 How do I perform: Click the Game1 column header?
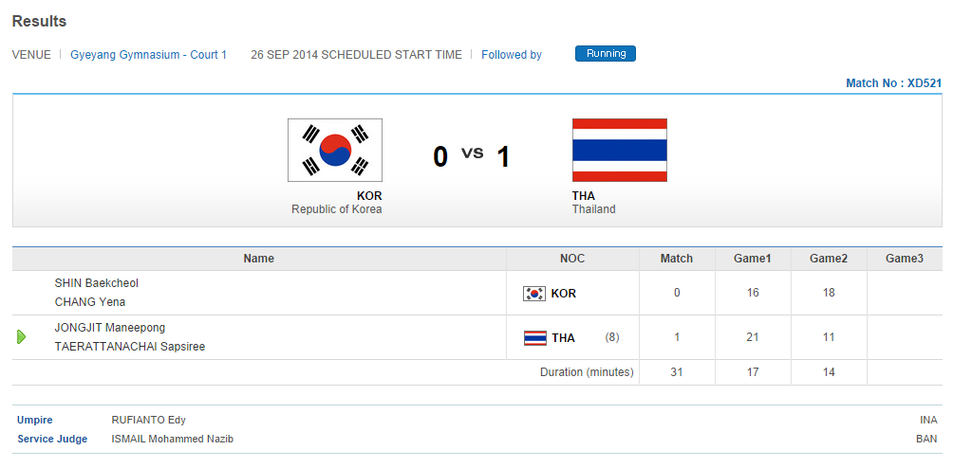pyautogui.click(x=753, y=259)
